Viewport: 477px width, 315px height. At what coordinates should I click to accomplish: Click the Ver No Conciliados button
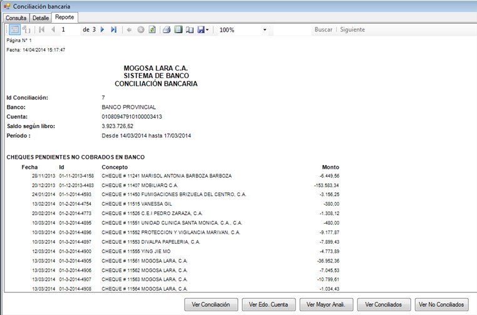pos(441,304)
